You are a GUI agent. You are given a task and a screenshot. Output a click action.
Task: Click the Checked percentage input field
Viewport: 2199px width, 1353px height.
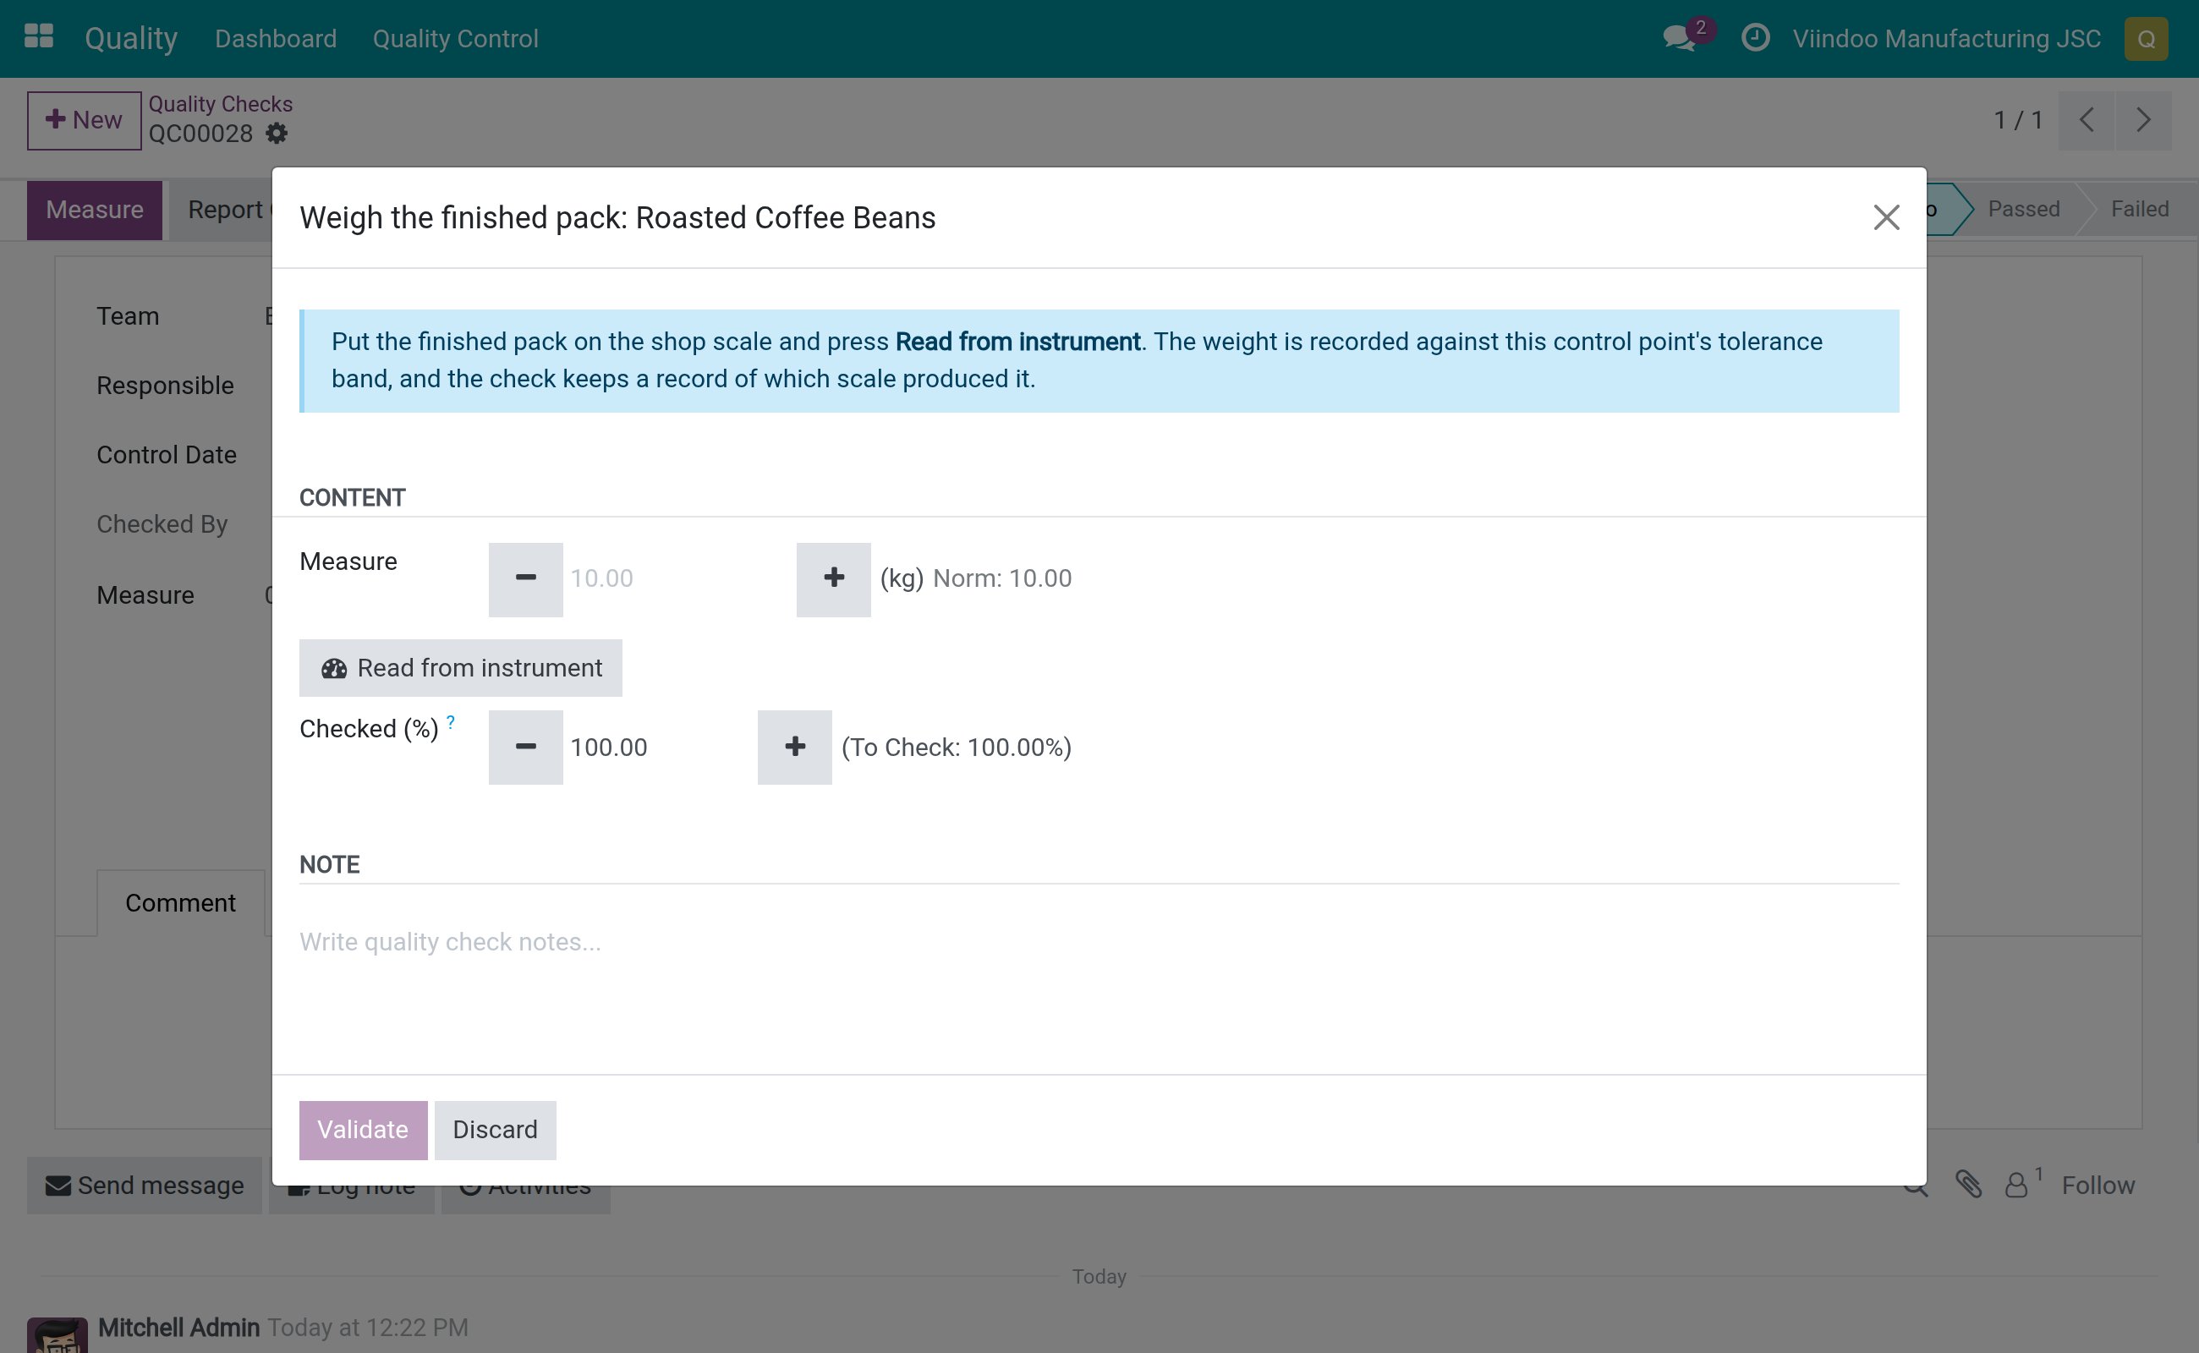pos(661,748)
